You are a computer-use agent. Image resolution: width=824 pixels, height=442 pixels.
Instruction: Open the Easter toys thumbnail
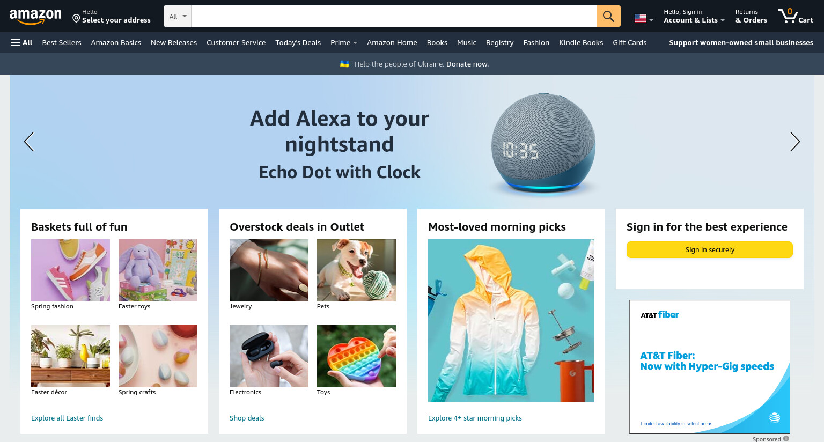click(x=158, y=270)
